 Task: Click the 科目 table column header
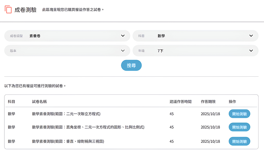click(11, 102)
